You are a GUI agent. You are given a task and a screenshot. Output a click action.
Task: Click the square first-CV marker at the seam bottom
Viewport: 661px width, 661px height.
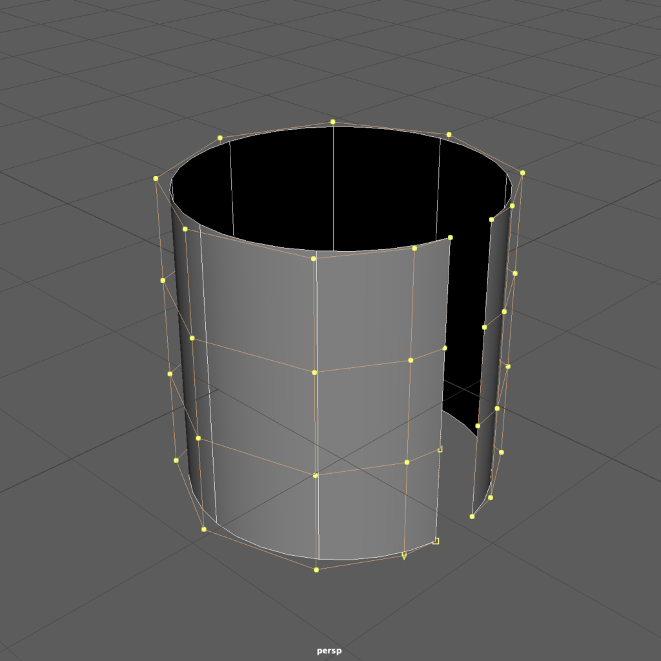point(436,541)
